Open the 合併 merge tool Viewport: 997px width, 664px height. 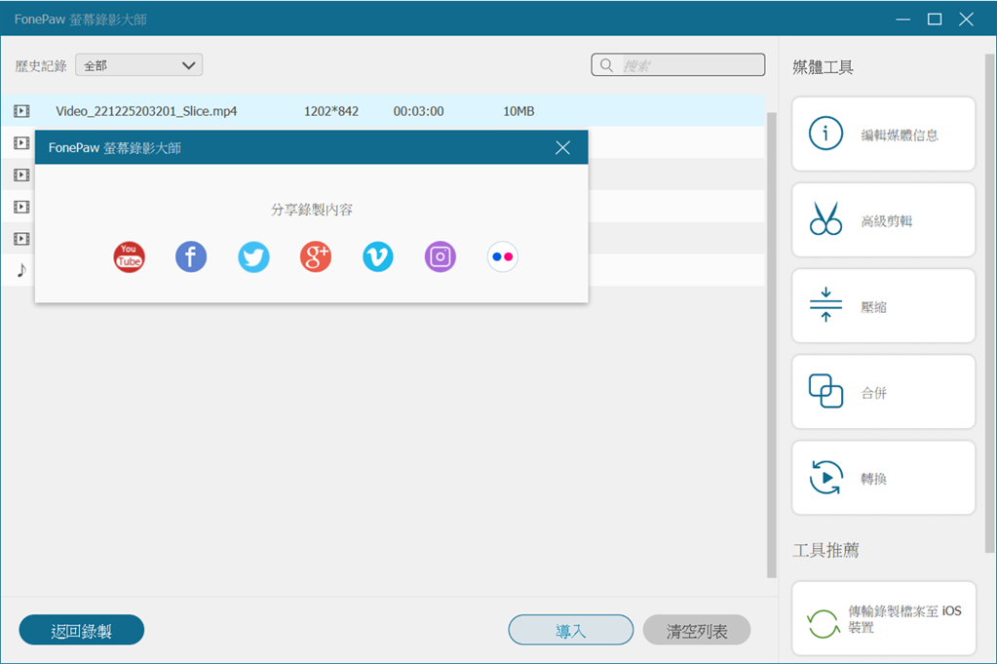883,392
